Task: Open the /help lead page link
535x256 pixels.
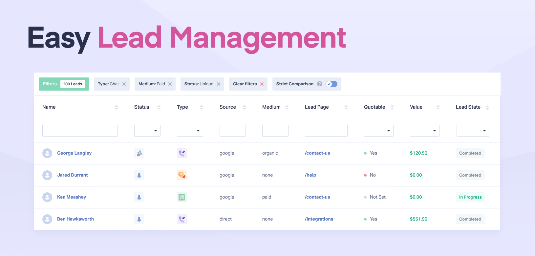Action: [x=310, y=175]
